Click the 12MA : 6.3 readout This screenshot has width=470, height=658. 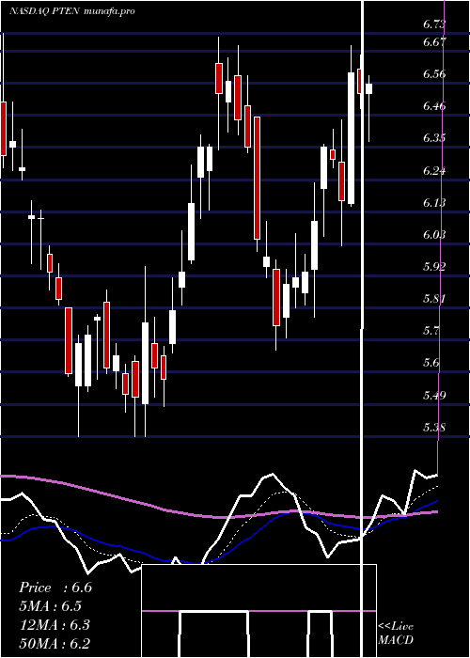[x=55, y=624]
